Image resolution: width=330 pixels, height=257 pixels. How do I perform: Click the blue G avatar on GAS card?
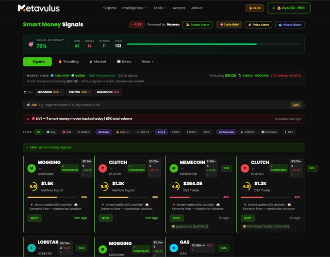click(174, 248)
